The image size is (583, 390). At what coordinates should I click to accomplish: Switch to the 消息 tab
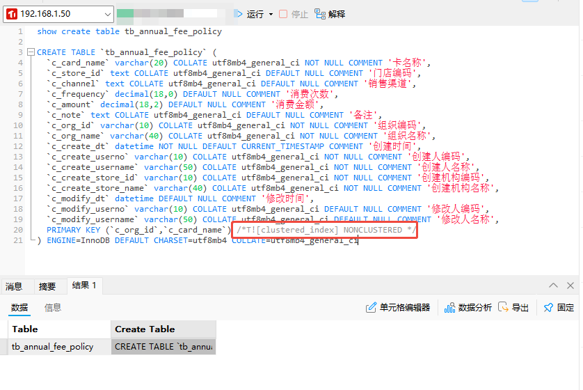[14, 286]
